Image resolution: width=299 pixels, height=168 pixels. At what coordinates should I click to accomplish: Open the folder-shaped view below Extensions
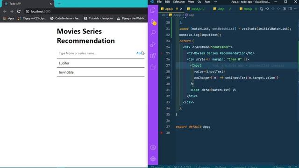point(153,67)
